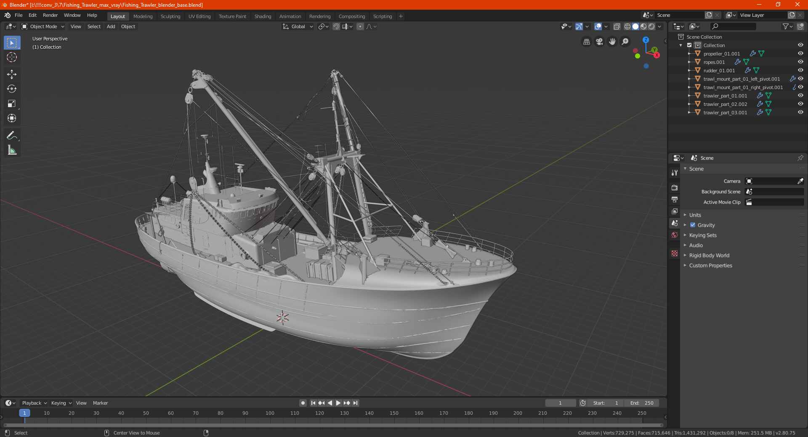
Task: Select the Cursor tool in the toolbar
Action: (12, 57)
